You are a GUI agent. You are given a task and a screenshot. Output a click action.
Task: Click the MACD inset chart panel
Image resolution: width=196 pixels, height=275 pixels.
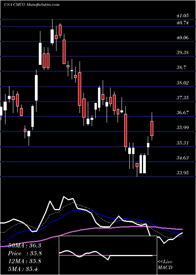(108, 255)
